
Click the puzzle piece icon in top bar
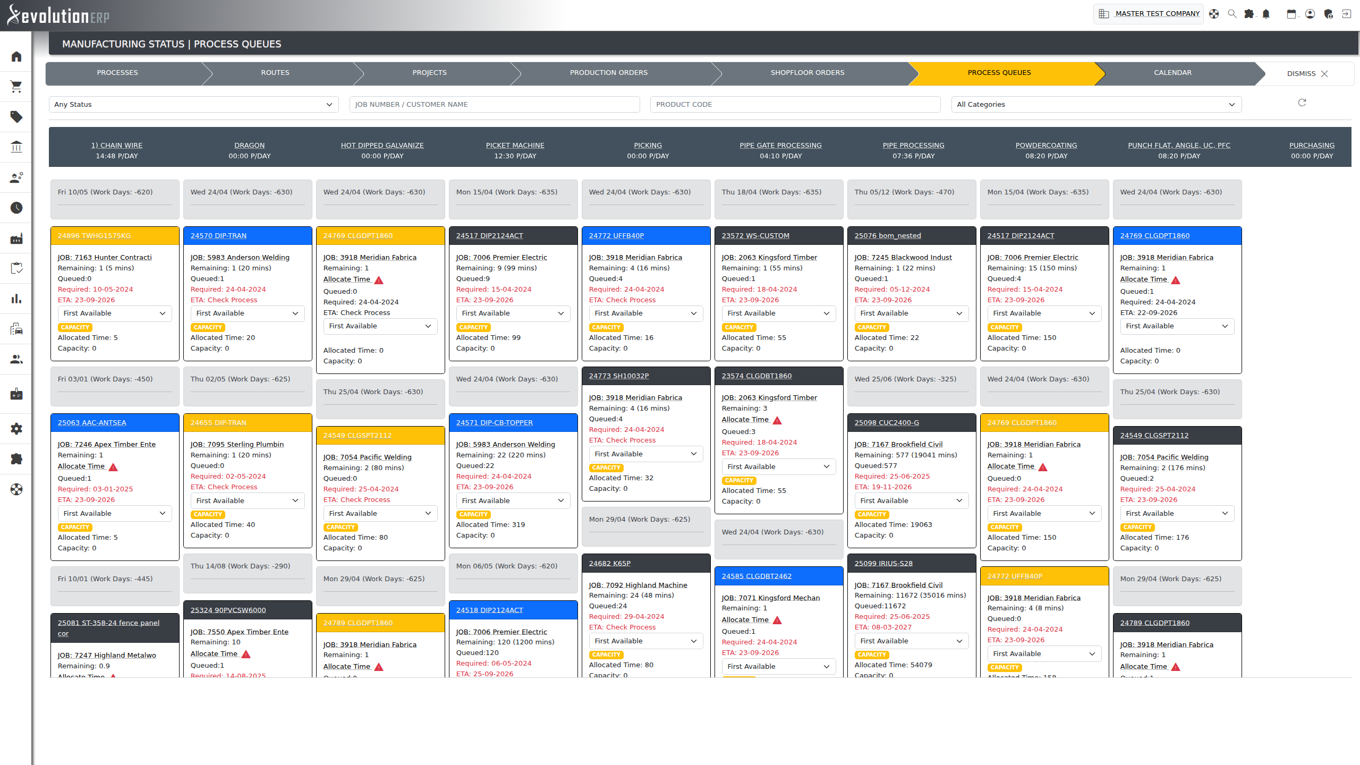(x=1249, y=14)
